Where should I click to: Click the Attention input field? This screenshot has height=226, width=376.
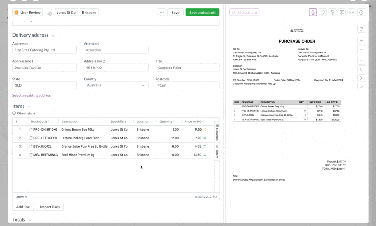(116, 50)
